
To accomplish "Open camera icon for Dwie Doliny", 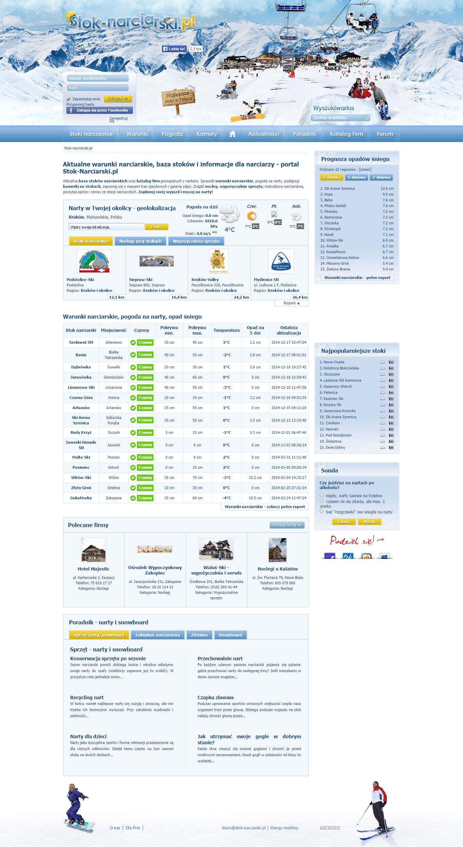I will click(391, 447).
